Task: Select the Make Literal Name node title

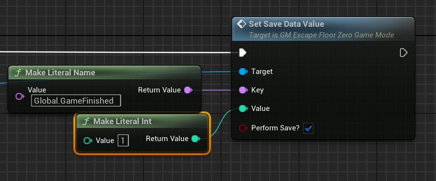Action: point(60,72)
